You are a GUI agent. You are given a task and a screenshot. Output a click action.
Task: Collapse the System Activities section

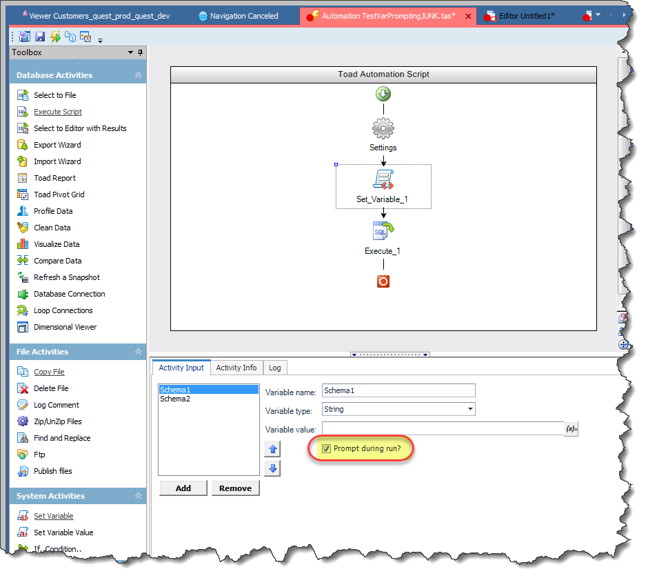click(138, 495)
